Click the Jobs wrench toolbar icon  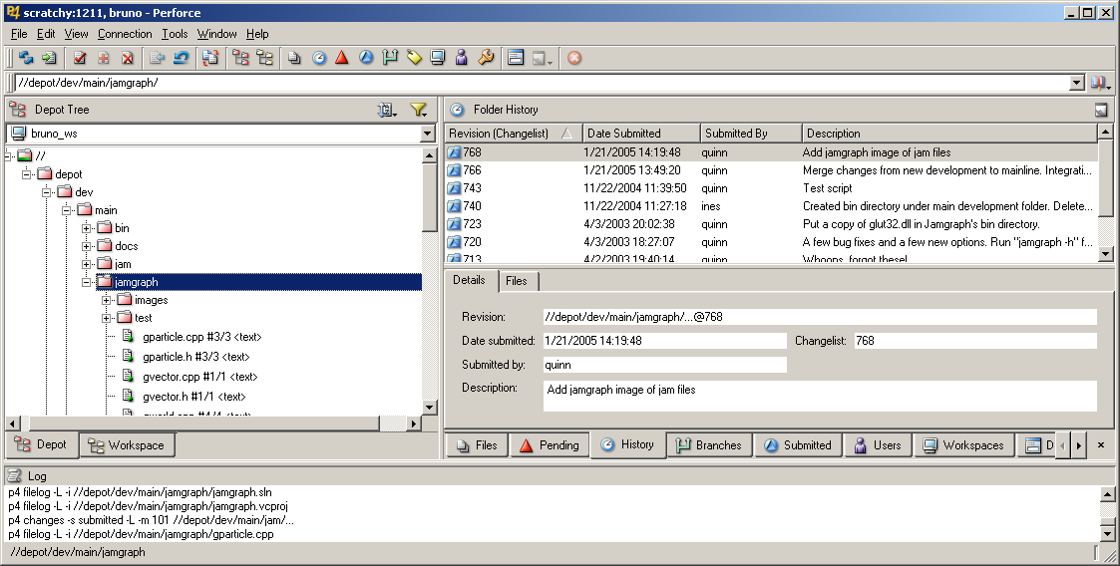[486, 58]
